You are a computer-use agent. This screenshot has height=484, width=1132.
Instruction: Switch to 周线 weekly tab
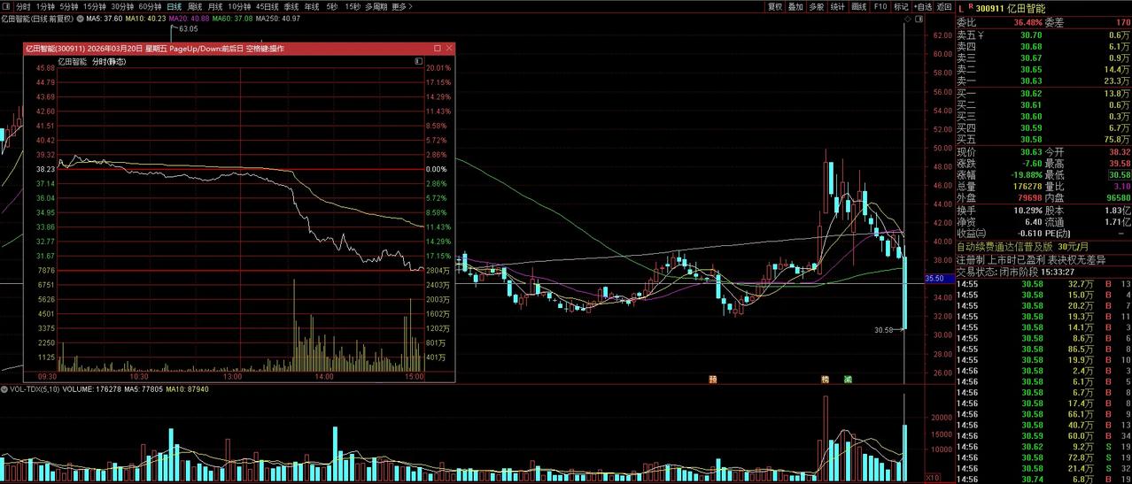[x=195, y=6]
